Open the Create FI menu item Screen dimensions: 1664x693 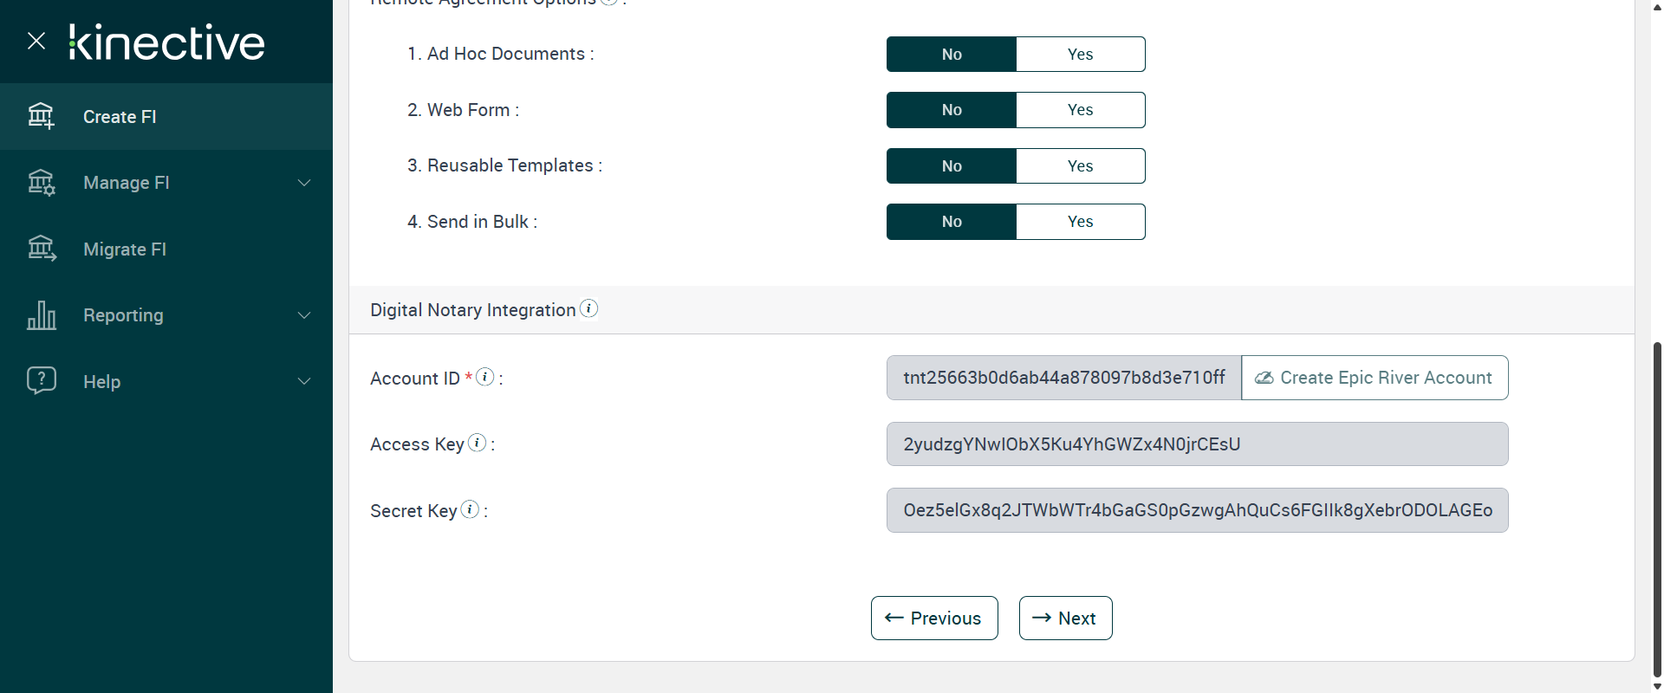click(x=120, y=117)
